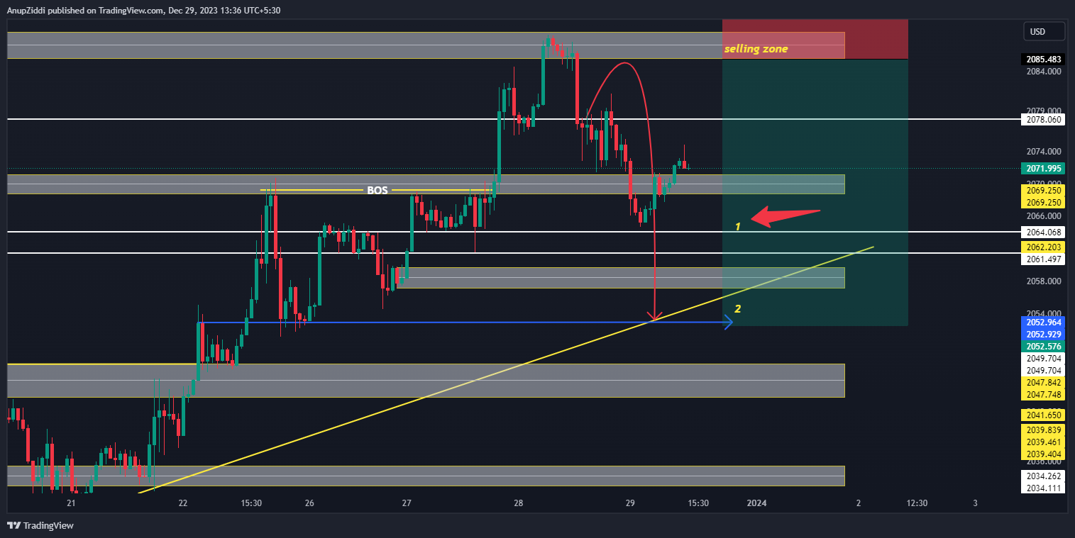Click the 2066.000 price scale value

pyautogui.click(x=1044, y=216)
